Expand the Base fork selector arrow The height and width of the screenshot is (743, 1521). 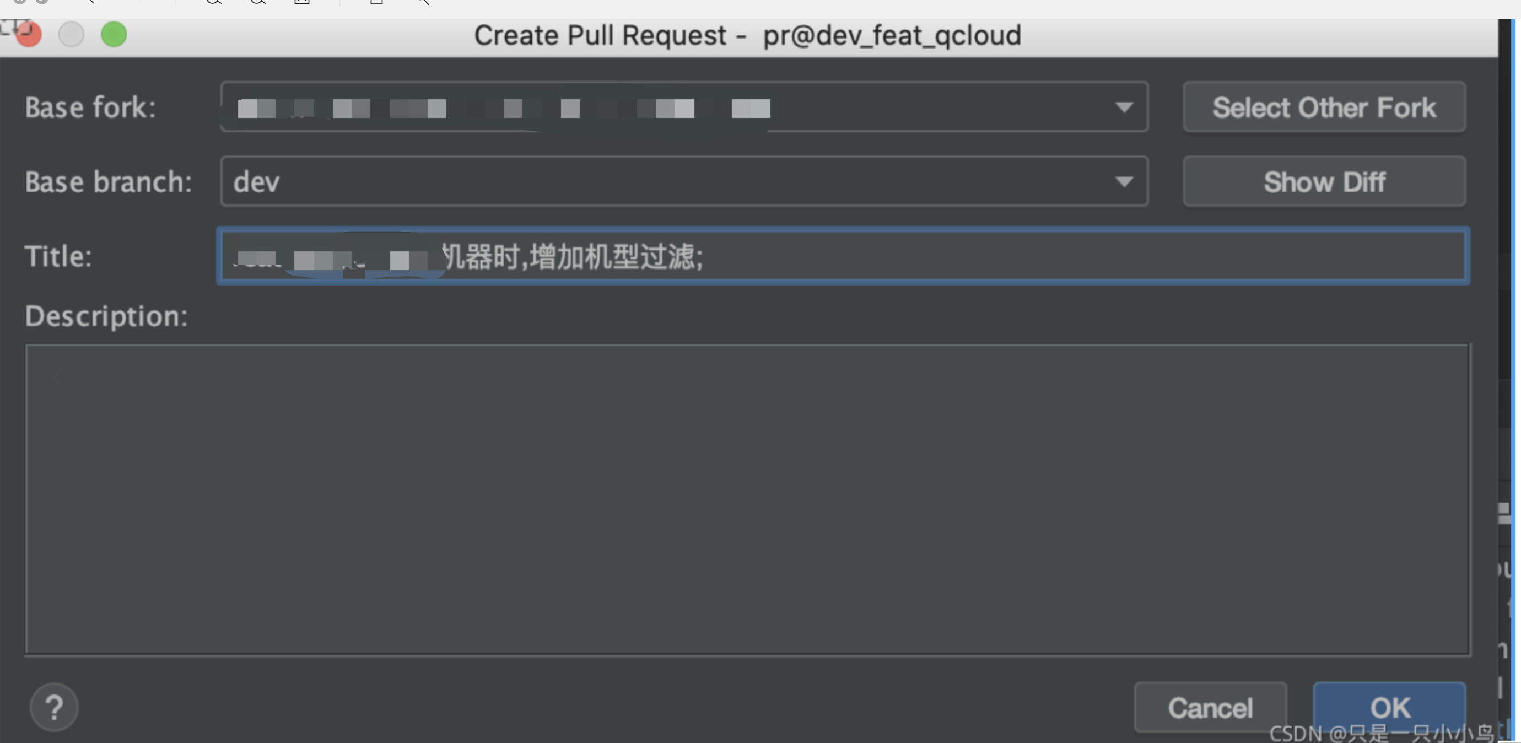(1124, 107)
